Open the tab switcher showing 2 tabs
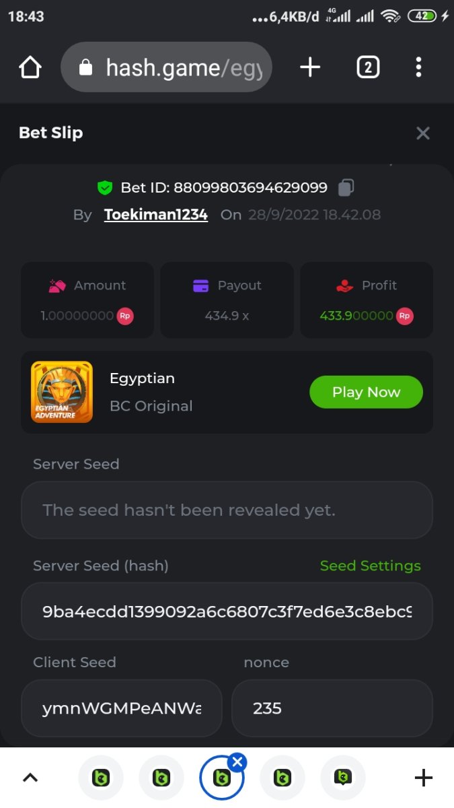Image resolution: width=454 pixels, height=808 pixels. 368,67
